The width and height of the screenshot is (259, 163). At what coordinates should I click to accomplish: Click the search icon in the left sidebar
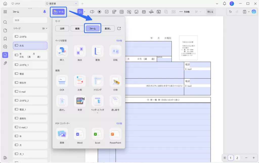[x=5, y=22]
